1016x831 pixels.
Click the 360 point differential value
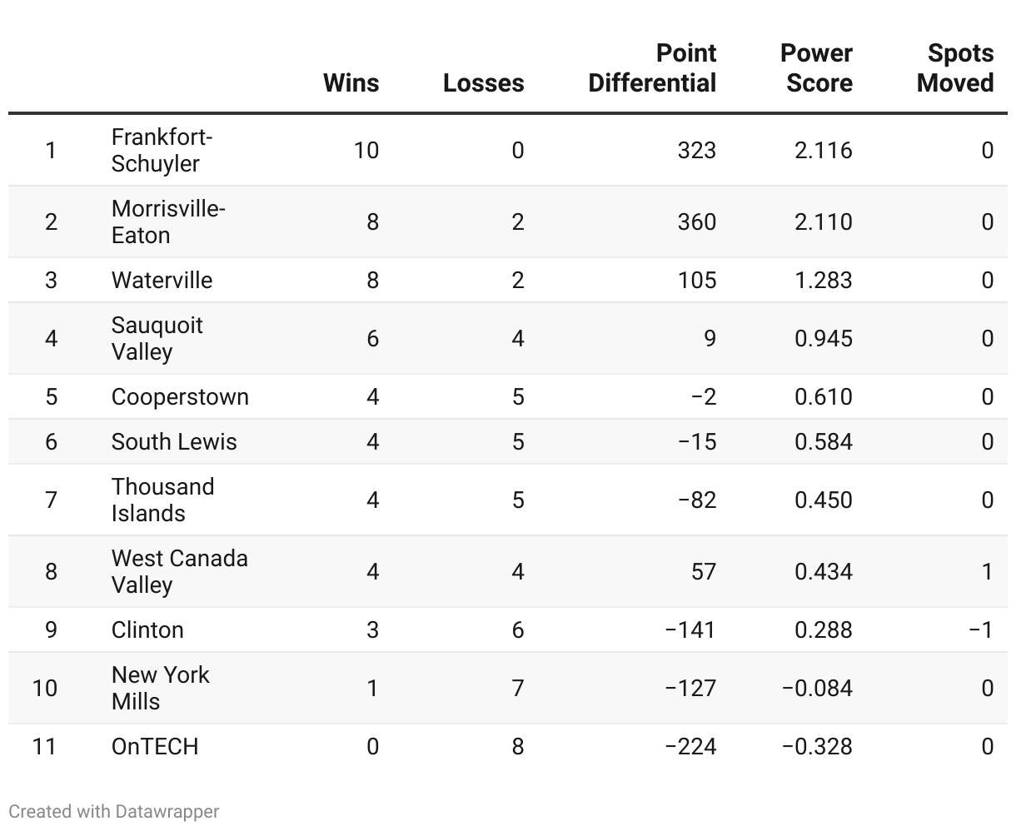[x=696, y=221]
